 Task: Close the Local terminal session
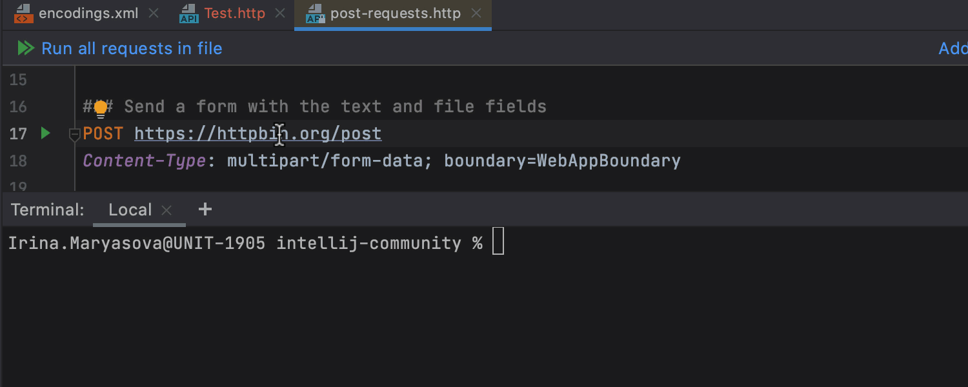tap(165, 209)
